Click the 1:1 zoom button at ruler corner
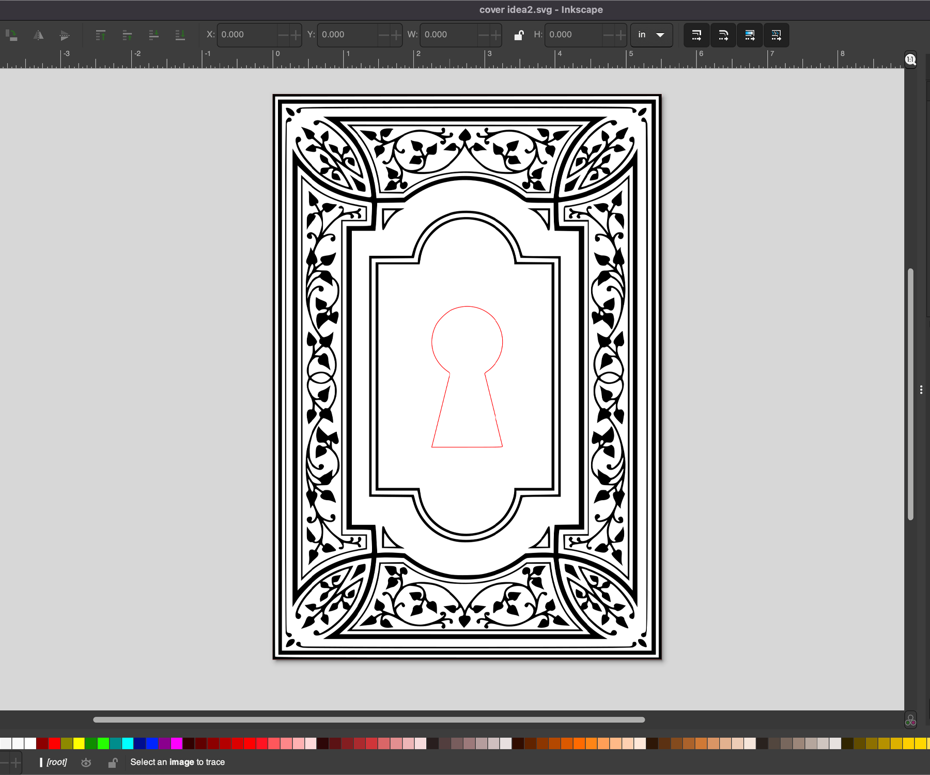 910,60
